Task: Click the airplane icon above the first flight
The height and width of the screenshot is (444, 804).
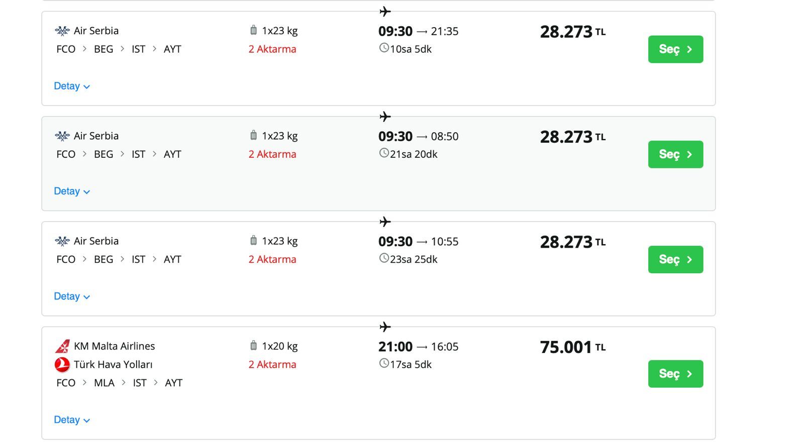Action: pos(386,11)
